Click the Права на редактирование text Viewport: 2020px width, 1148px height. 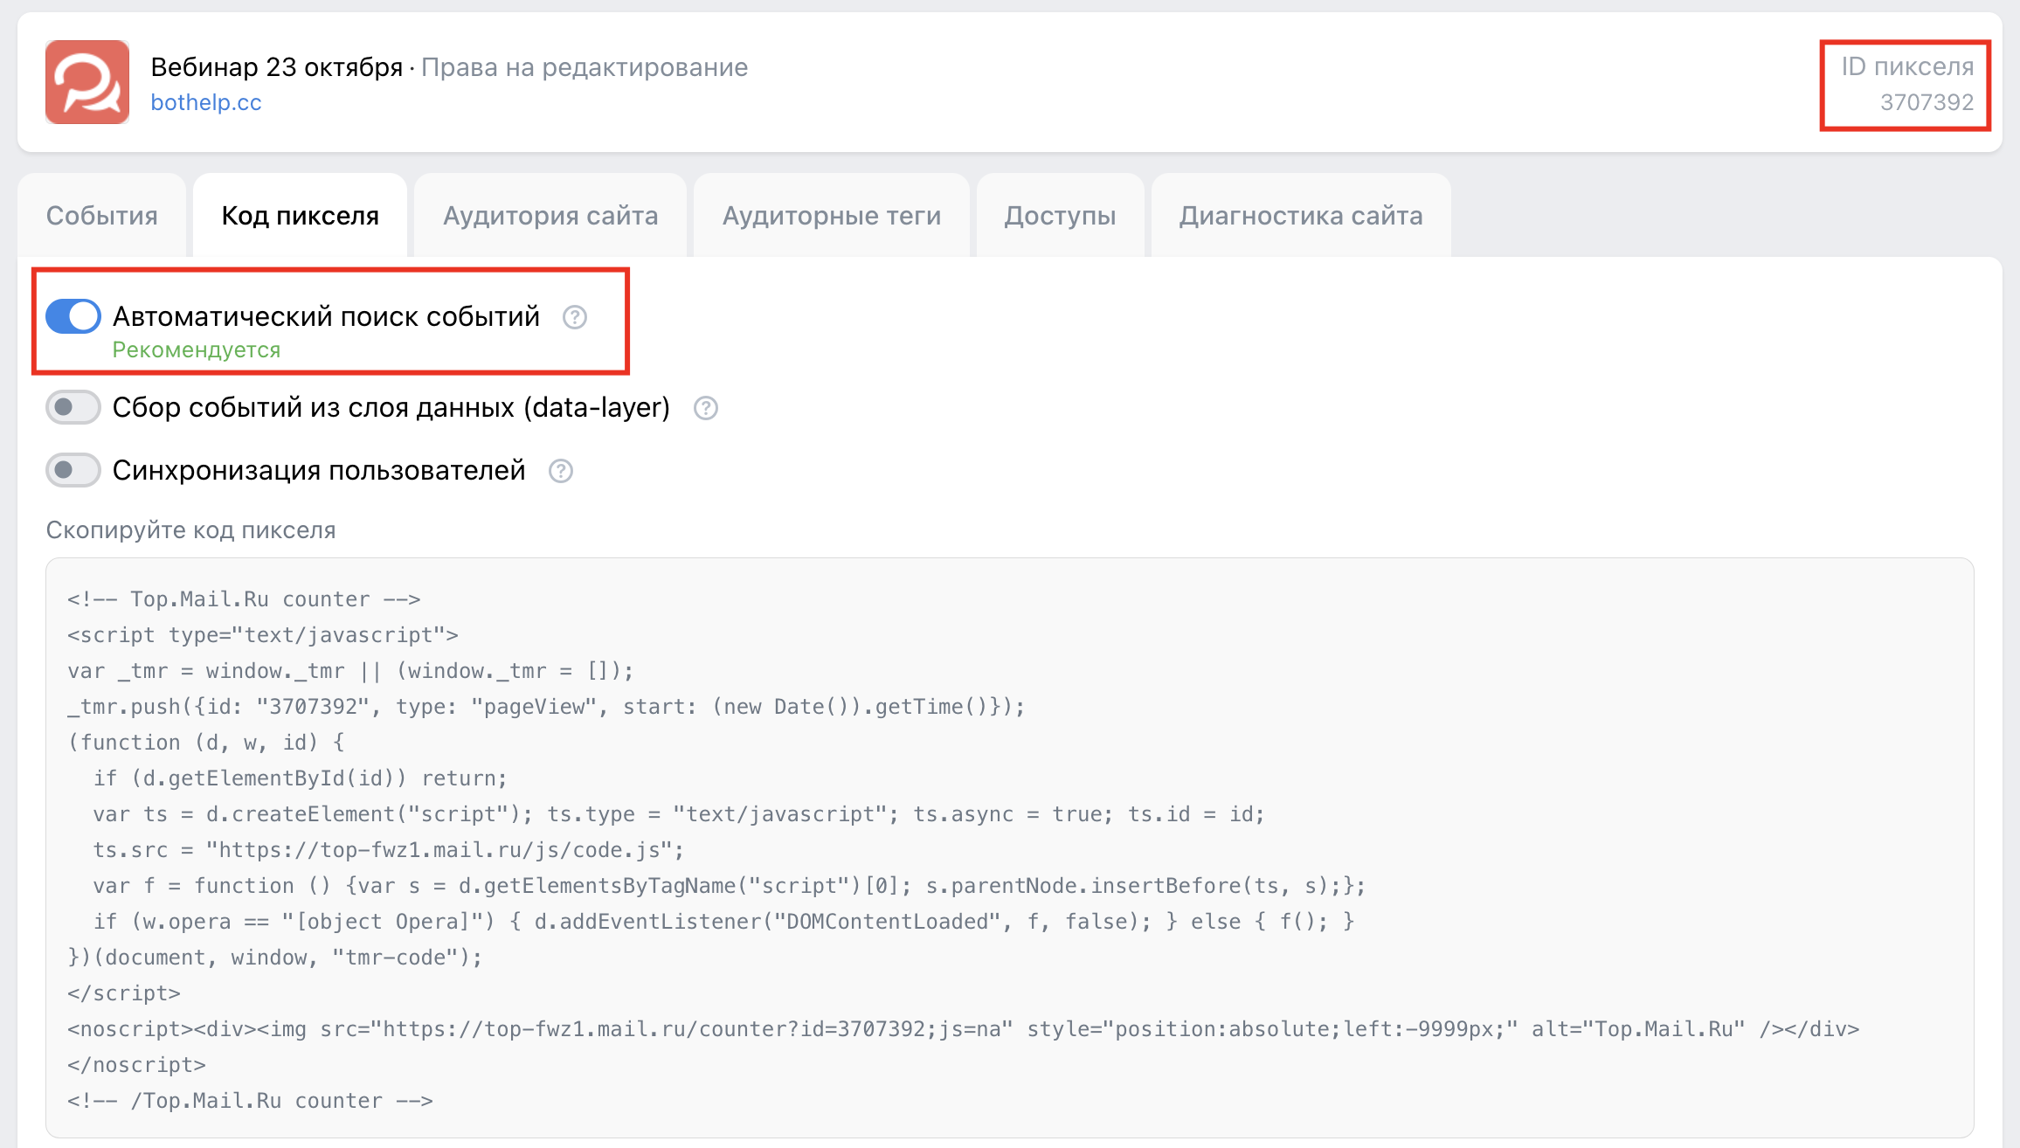(585, 67)
